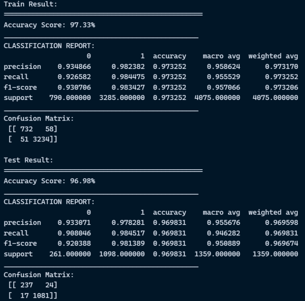The height and width of the screenshot is (301, 305).
Task: Click train confusion matrix value 732
Action: [27, 129]
